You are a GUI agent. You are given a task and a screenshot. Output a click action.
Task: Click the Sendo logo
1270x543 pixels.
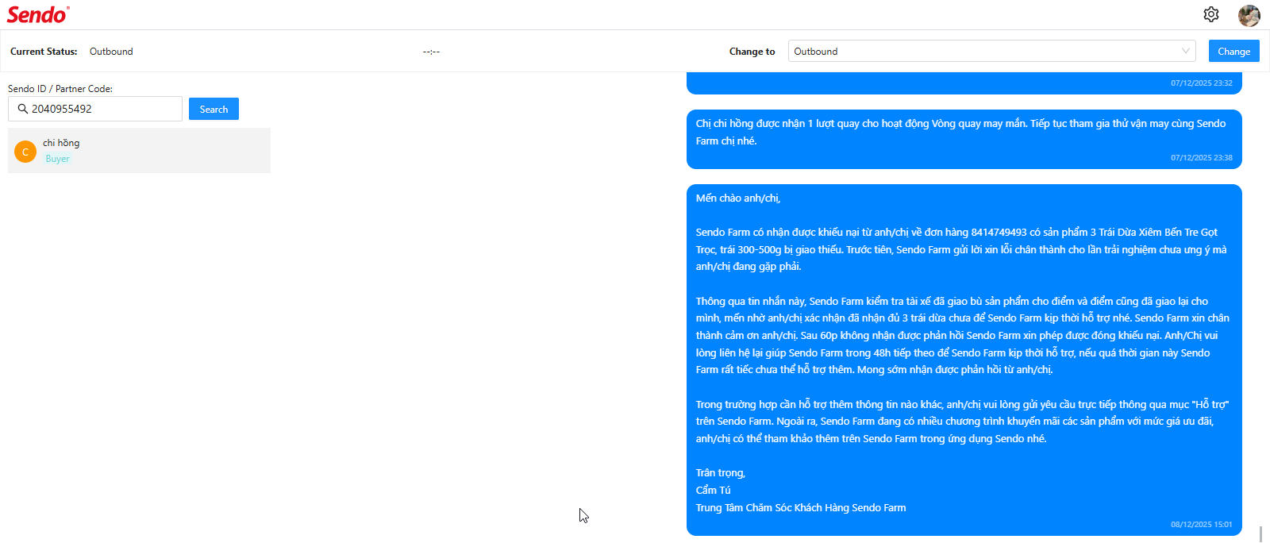tap(37, 14)
